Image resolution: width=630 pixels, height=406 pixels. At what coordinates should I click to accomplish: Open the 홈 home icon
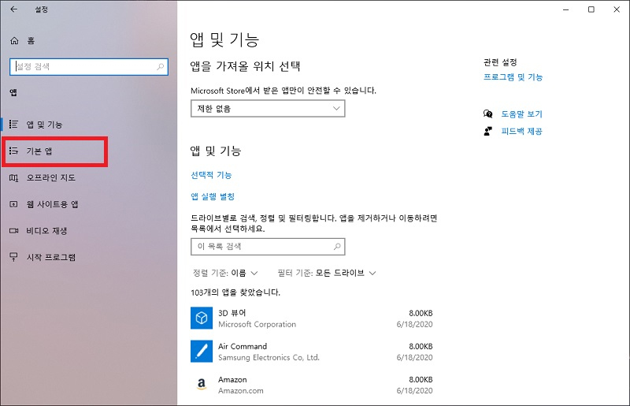pos(14,41)
